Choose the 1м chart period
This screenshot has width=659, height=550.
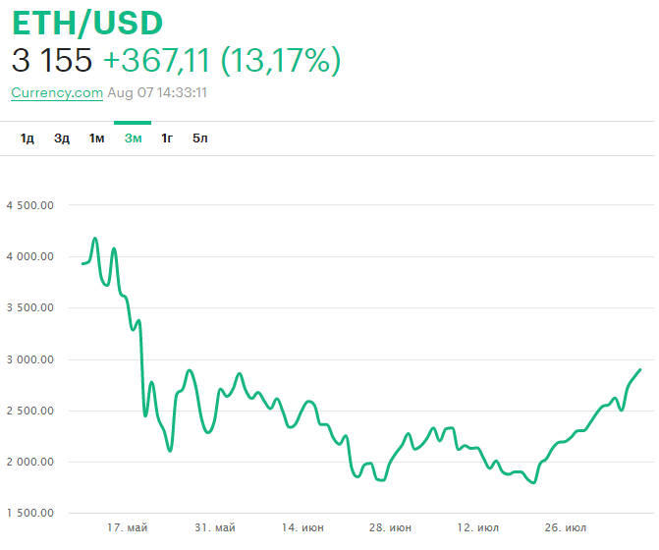coord(96,138)
